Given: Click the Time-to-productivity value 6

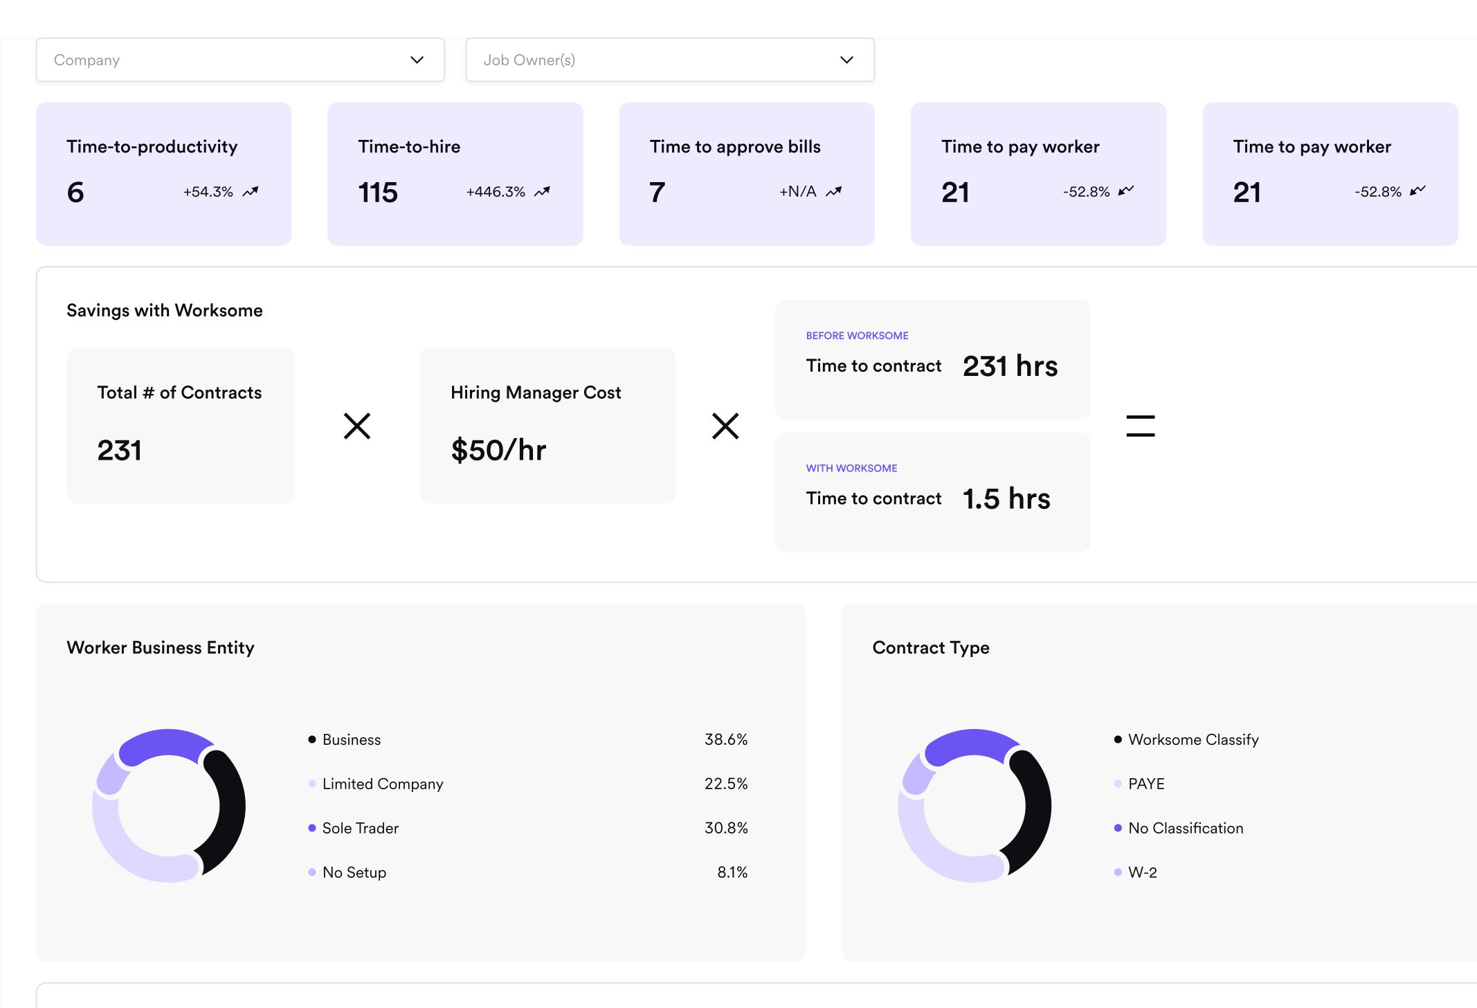Looking at the screenshot, I should (x=75, y=192).
